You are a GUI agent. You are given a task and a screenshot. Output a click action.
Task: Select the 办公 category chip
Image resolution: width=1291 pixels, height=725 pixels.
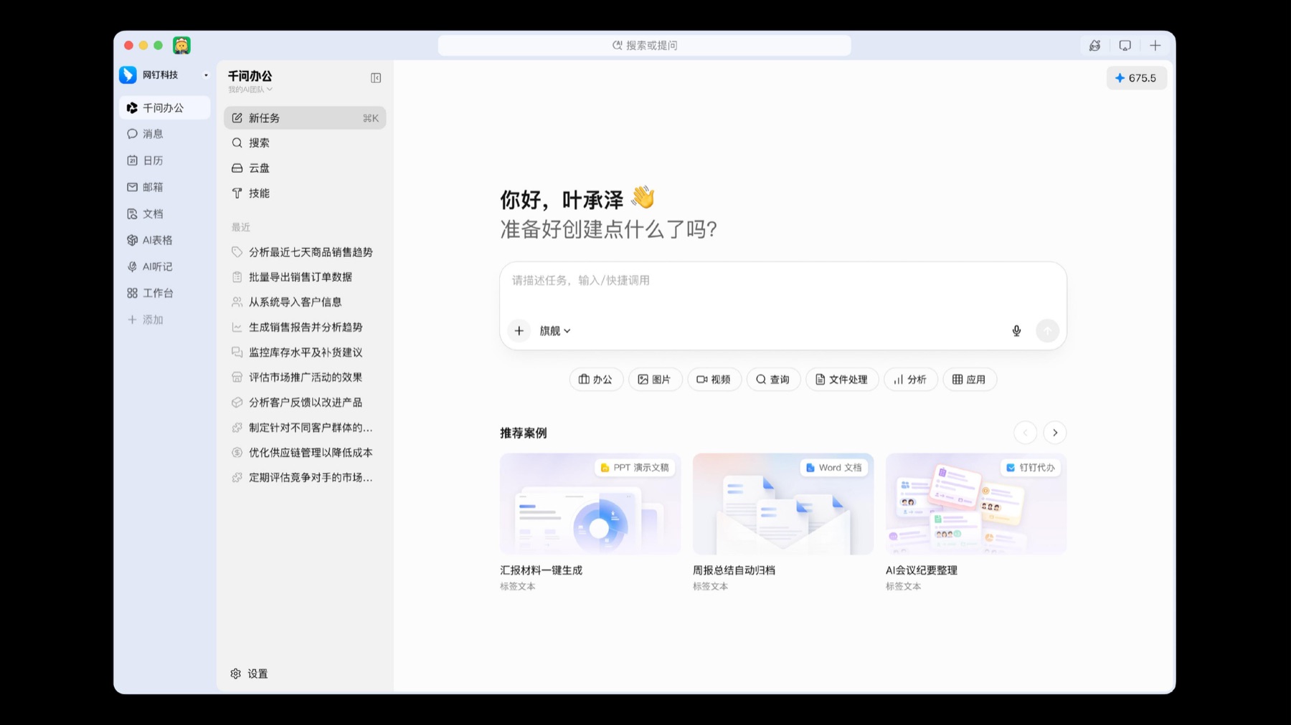pyautogui.click(x=596, y=380)
